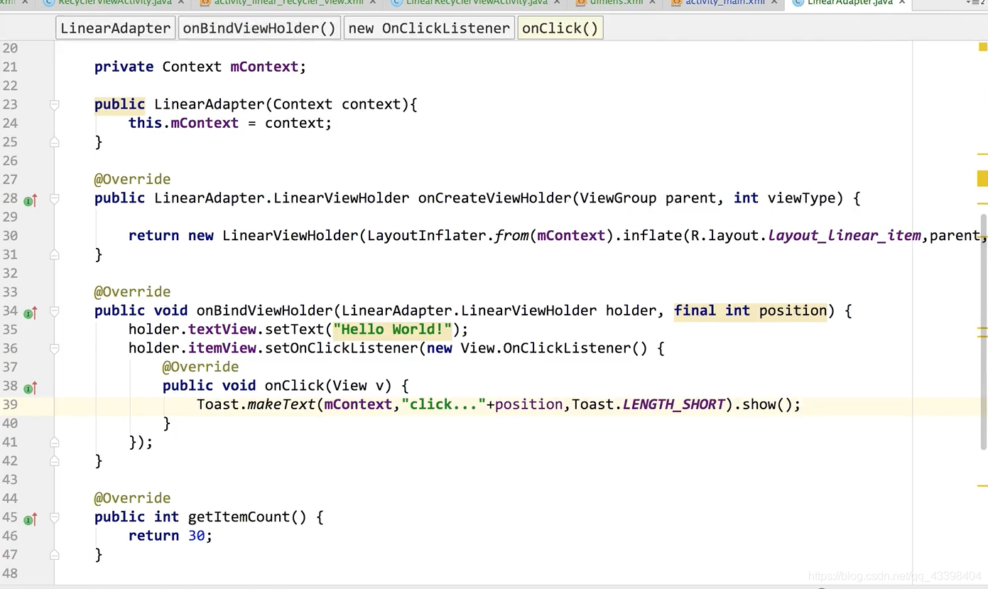Click the number 30 in return statement
Screen dimensions: 988x589
click(x=196, y=536)
